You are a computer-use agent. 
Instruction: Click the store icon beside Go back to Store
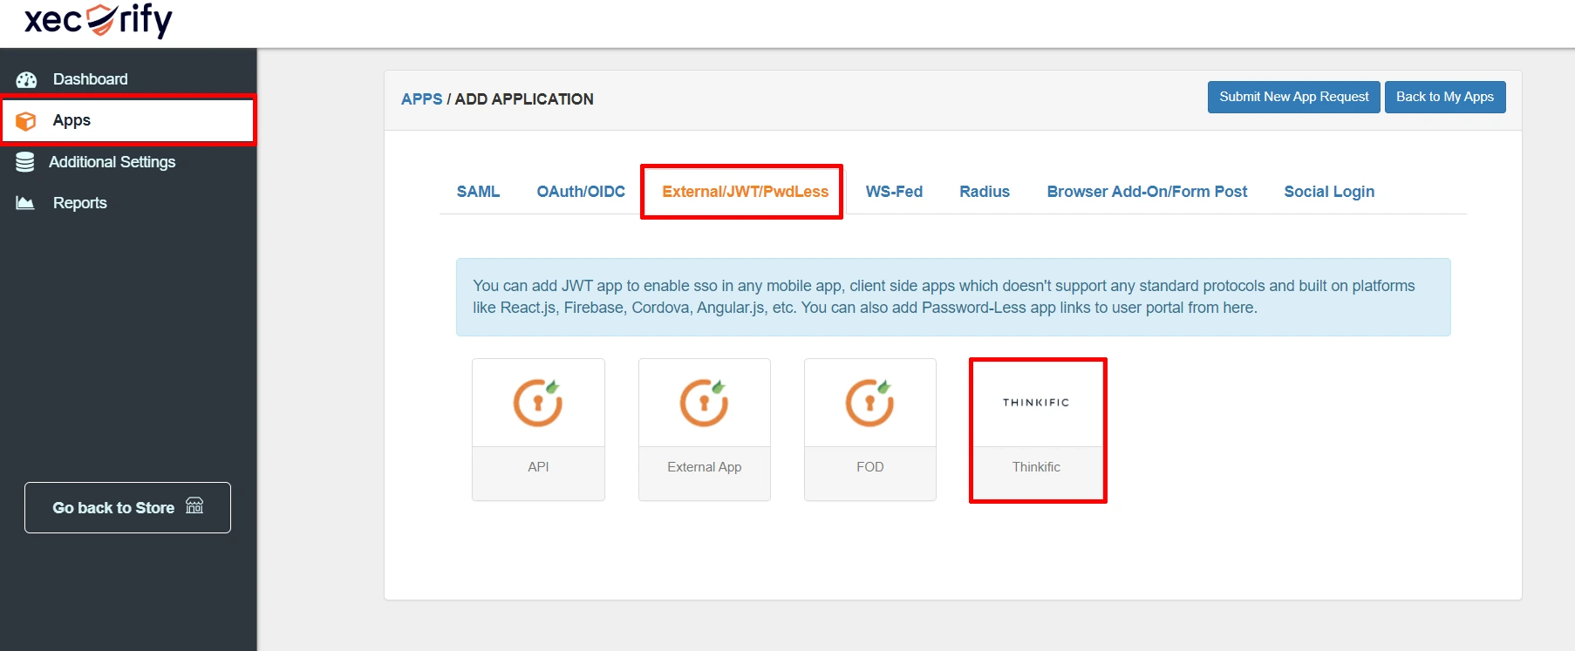[194, 506]
